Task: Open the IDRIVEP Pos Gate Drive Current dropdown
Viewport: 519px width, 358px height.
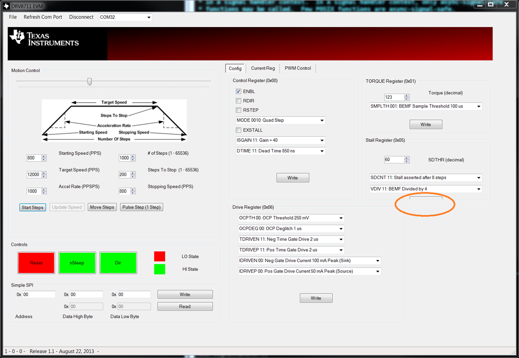Action: pos(310,271)
